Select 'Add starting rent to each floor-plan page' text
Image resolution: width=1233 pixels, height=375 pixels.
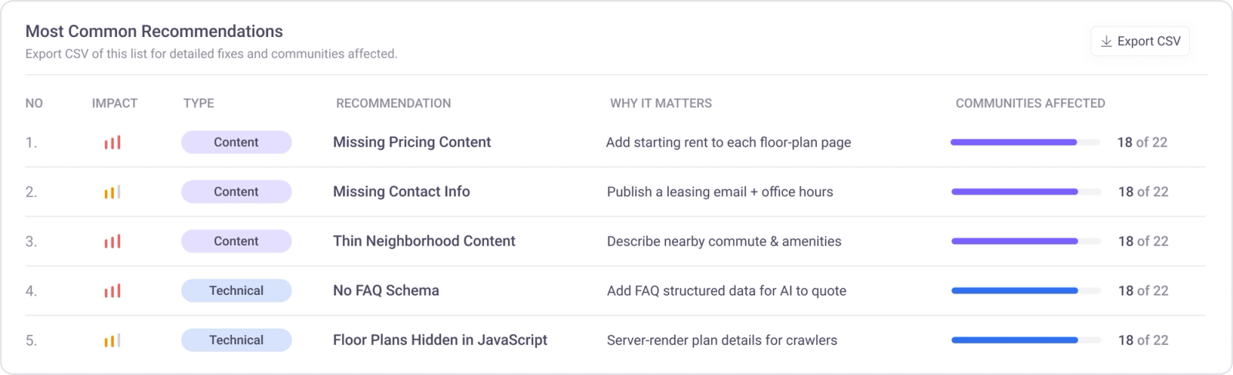pyautogui.click(x=729, y=142)
